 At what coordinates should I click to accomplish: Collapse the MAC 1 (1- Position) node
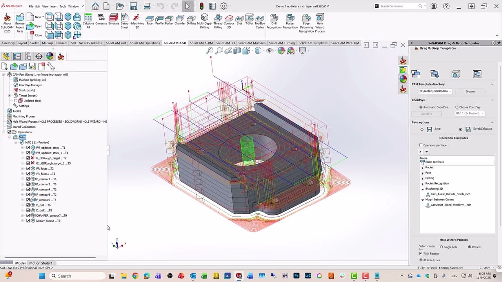coord(16,143)
